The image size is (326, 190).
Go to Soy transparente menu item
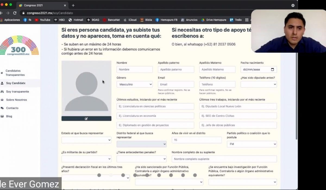[x=17, y=91]
